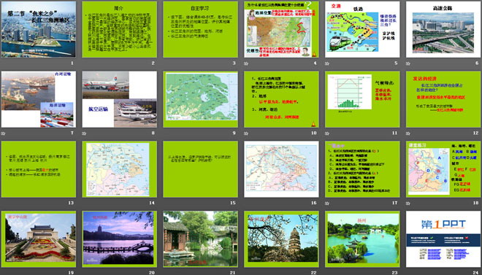Click the animation star icon under slide 12

408,133
